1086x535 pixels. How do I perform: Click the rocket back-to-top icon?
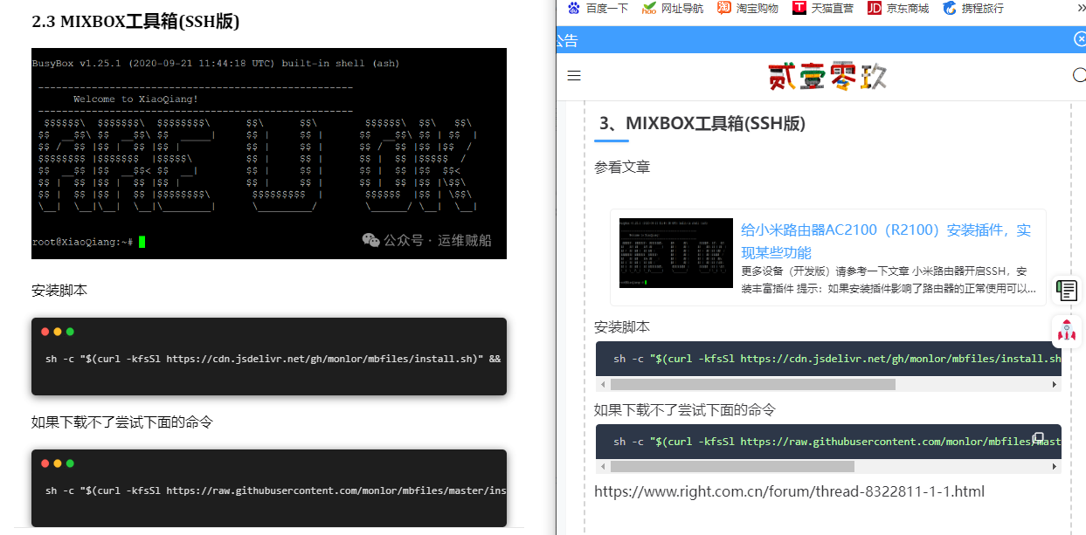pos(1067,331)
